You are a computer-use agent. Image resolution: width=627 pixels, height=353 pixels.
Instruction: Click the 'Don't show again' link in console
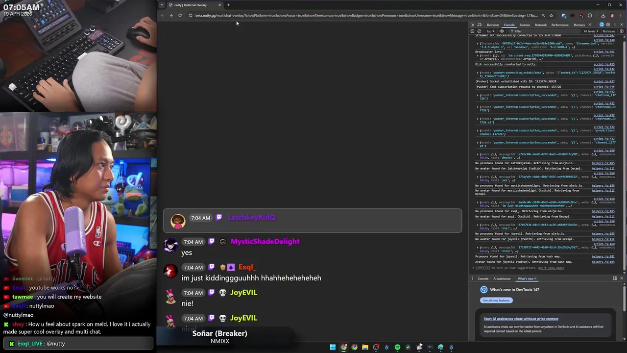click(x=551, y=268)
